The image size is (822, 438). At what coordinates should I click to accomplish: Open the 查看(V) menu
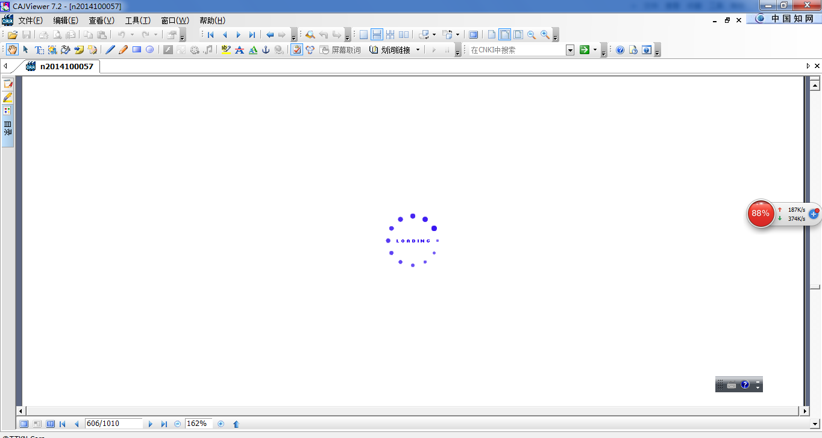pos(101,20)
